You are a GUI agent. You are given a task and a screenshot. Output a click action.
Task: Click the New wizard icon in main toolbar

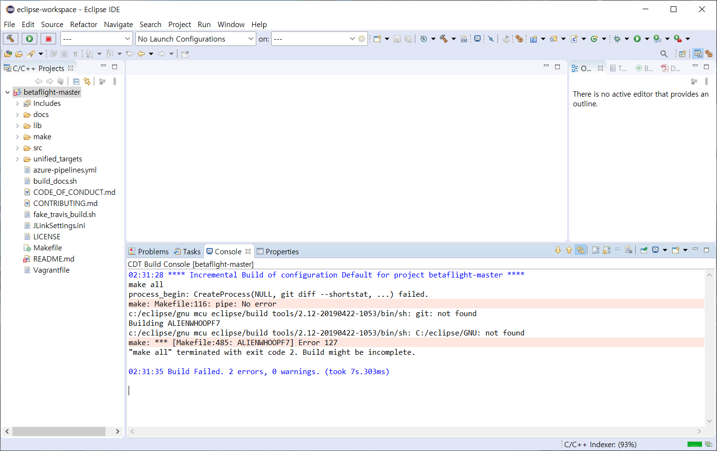377,39
